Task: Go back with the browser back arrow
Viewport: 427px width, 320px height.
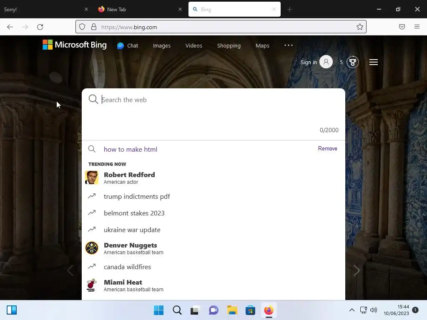Action: (x=10, y=27)
